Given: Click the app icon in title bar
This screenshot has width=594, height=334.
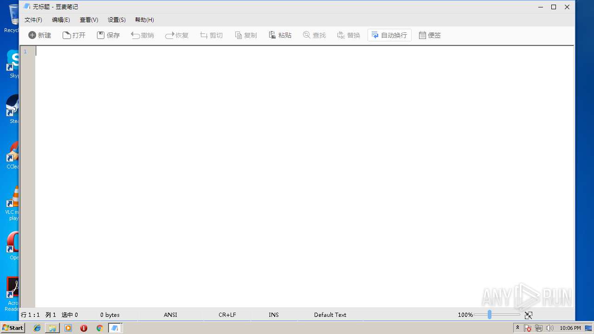Looking at the screenshot, I should tap(27, 6).
